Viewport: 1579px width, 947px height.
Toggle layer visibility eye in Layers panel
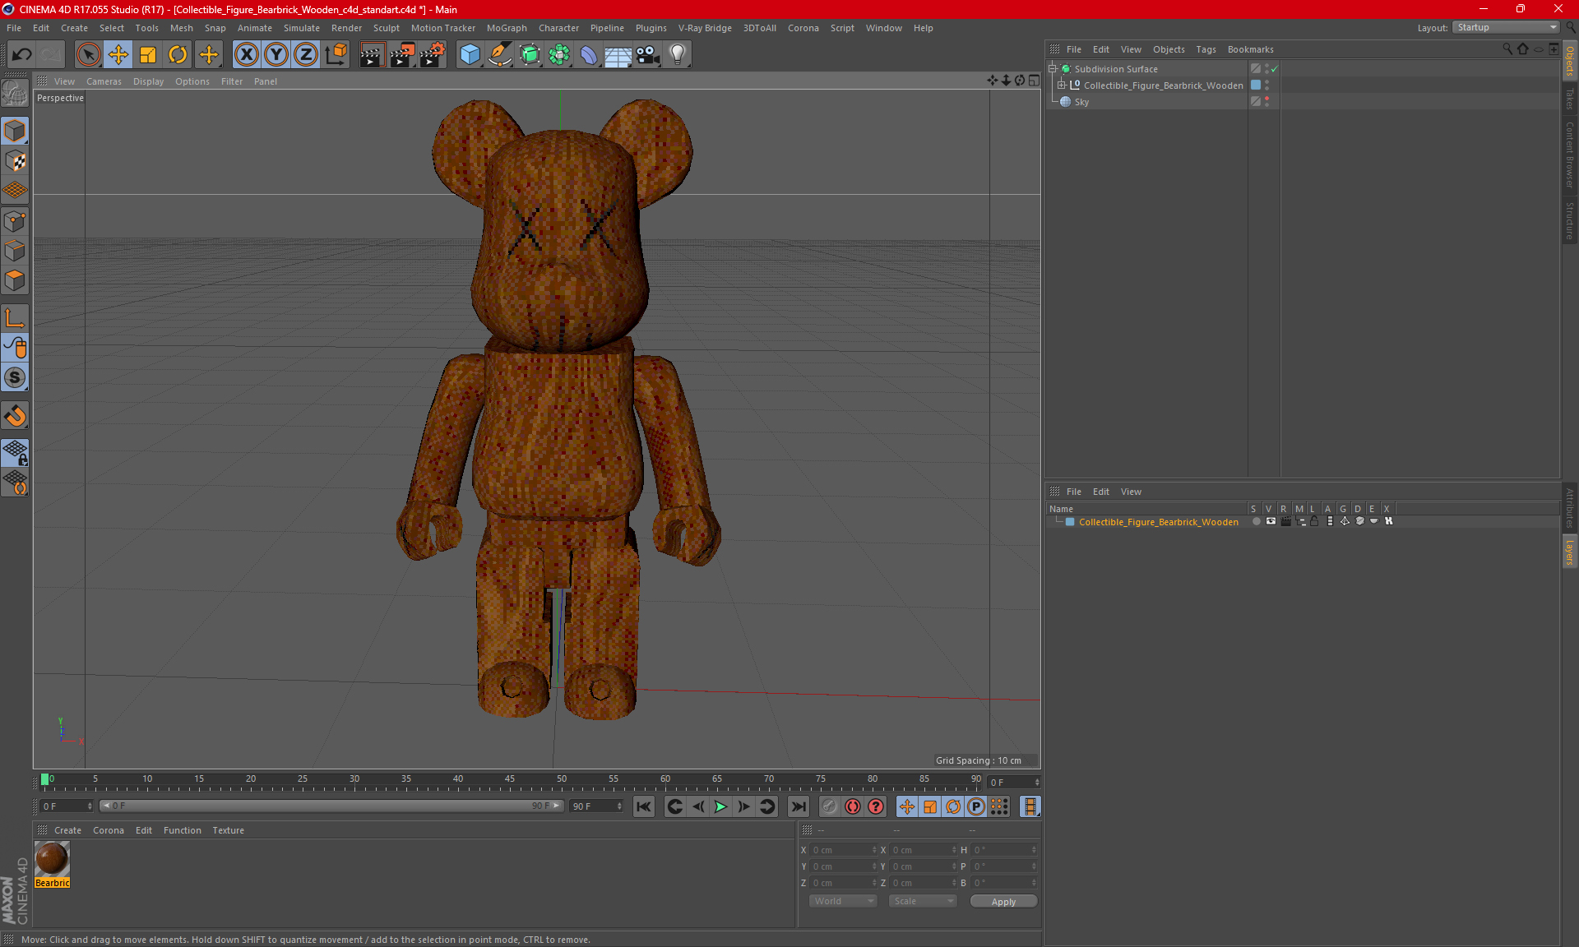(1271, 521)
